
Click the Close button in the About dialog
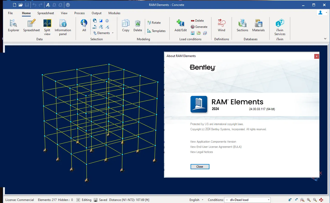point(200,167)
